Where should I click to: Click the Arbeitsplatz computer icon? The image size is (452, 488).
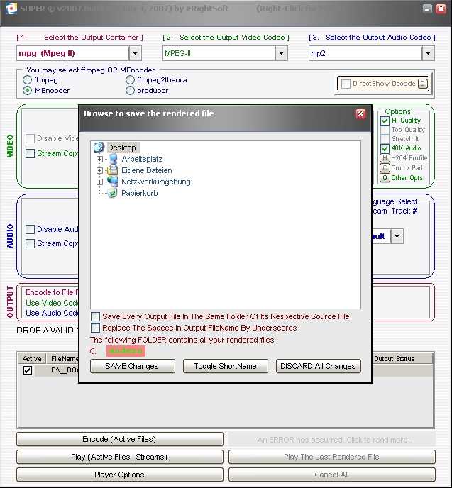point(113,159)
